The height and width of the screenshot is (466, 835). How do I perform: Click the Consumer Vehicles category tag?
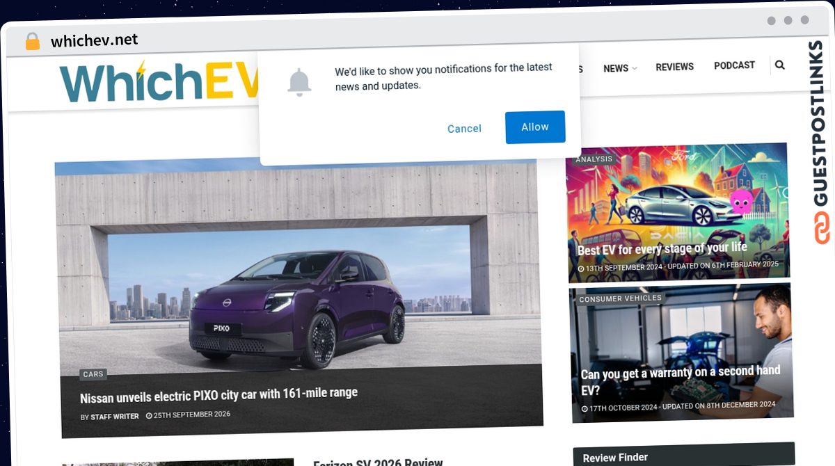621,298
